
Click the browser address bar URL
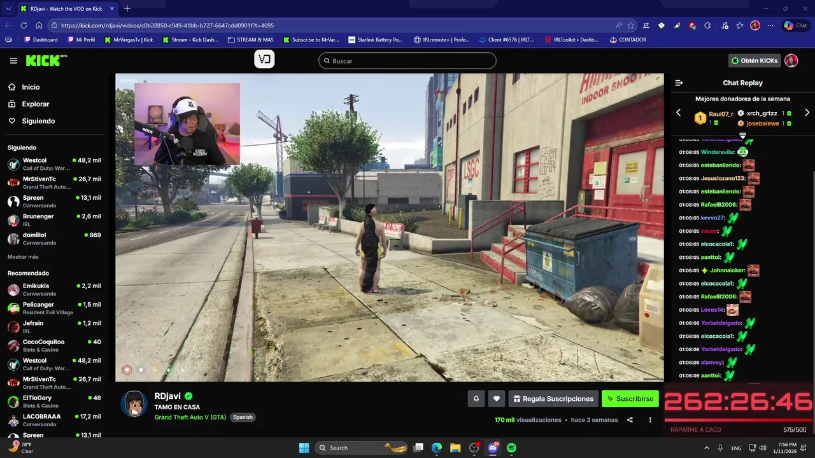click(x=167, y=25)
